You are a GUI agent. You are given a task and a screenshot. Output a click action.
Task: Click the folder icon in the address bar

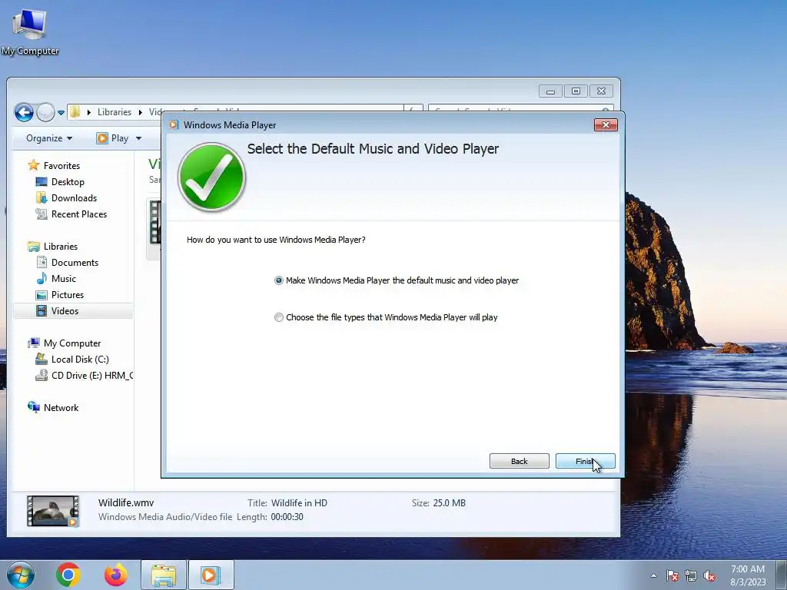tap(75, 111)
